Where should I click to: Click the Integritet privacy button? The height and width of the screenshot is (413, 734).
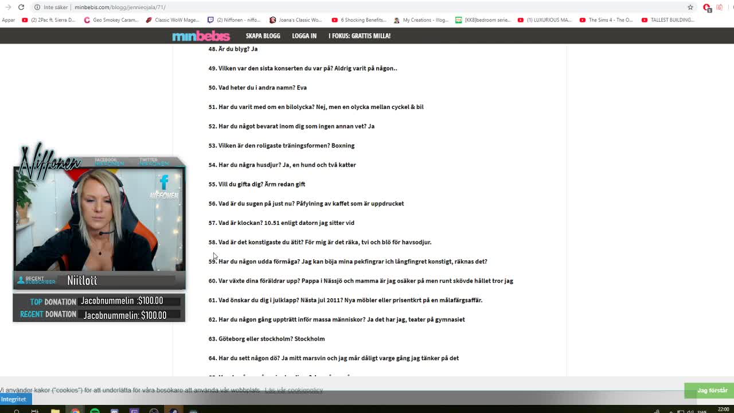point(14,399)
